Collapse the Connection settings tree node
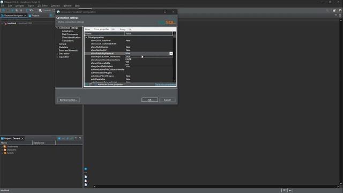The width and height of the screenshot is (343, 193). click(x=57, y=28)
